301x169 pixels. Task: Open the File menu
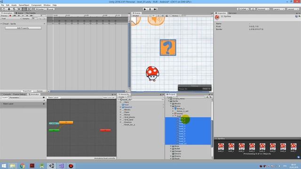2,5
